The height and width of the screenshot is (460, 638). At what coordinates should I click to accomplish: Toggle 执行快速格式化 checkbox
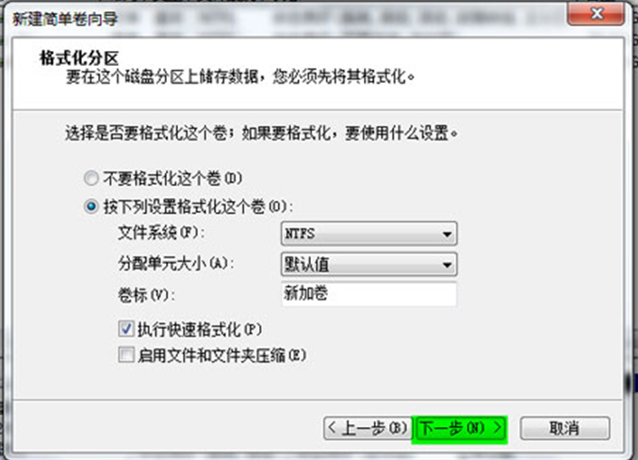(126, 329)
